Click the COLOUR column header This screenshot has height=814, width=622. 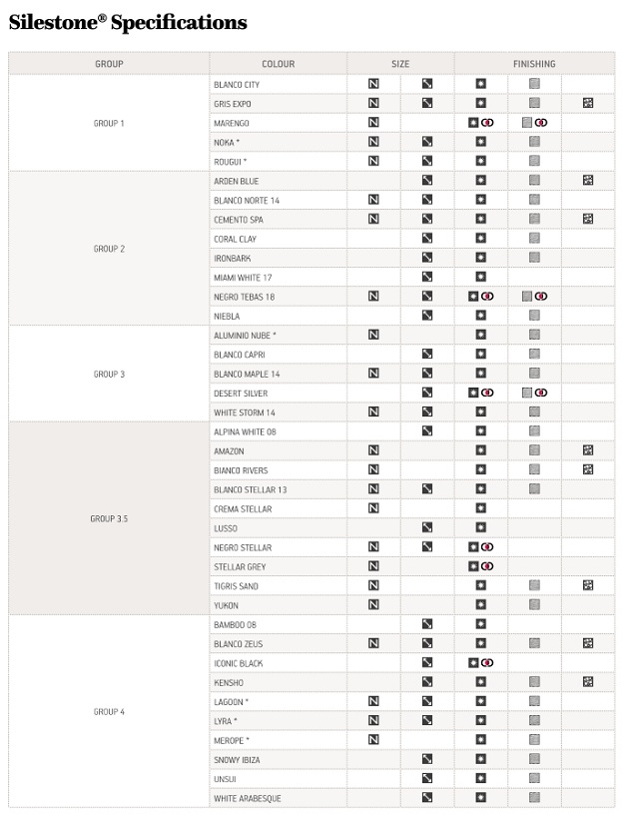[x=278, y=64]
